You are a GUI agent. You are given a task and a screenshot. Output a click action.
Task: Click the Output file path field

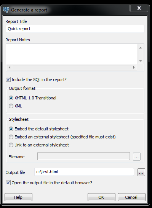84,172
